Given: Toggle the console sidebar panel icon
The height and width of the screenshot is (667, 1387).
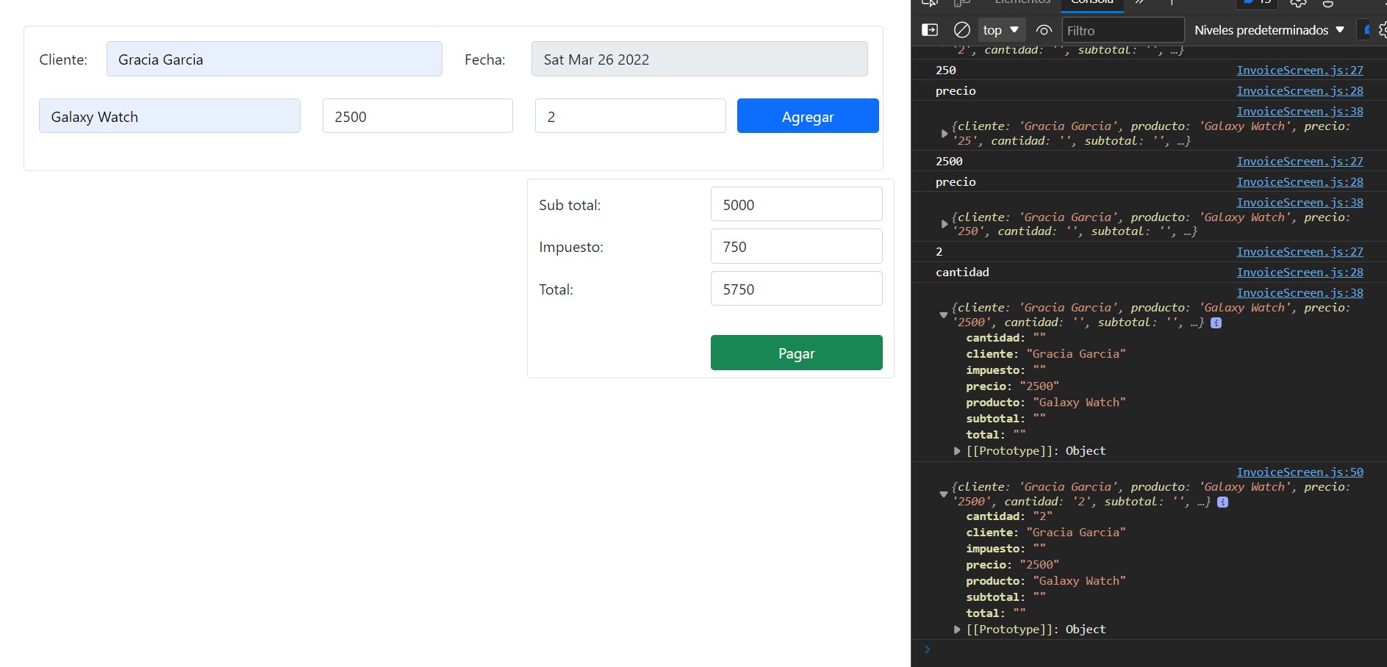Looking at the screenshot, I should pos(930,30).
